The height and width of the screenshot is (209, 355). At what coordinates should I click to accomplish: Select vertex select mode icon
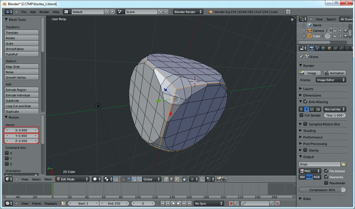(166, 179)
